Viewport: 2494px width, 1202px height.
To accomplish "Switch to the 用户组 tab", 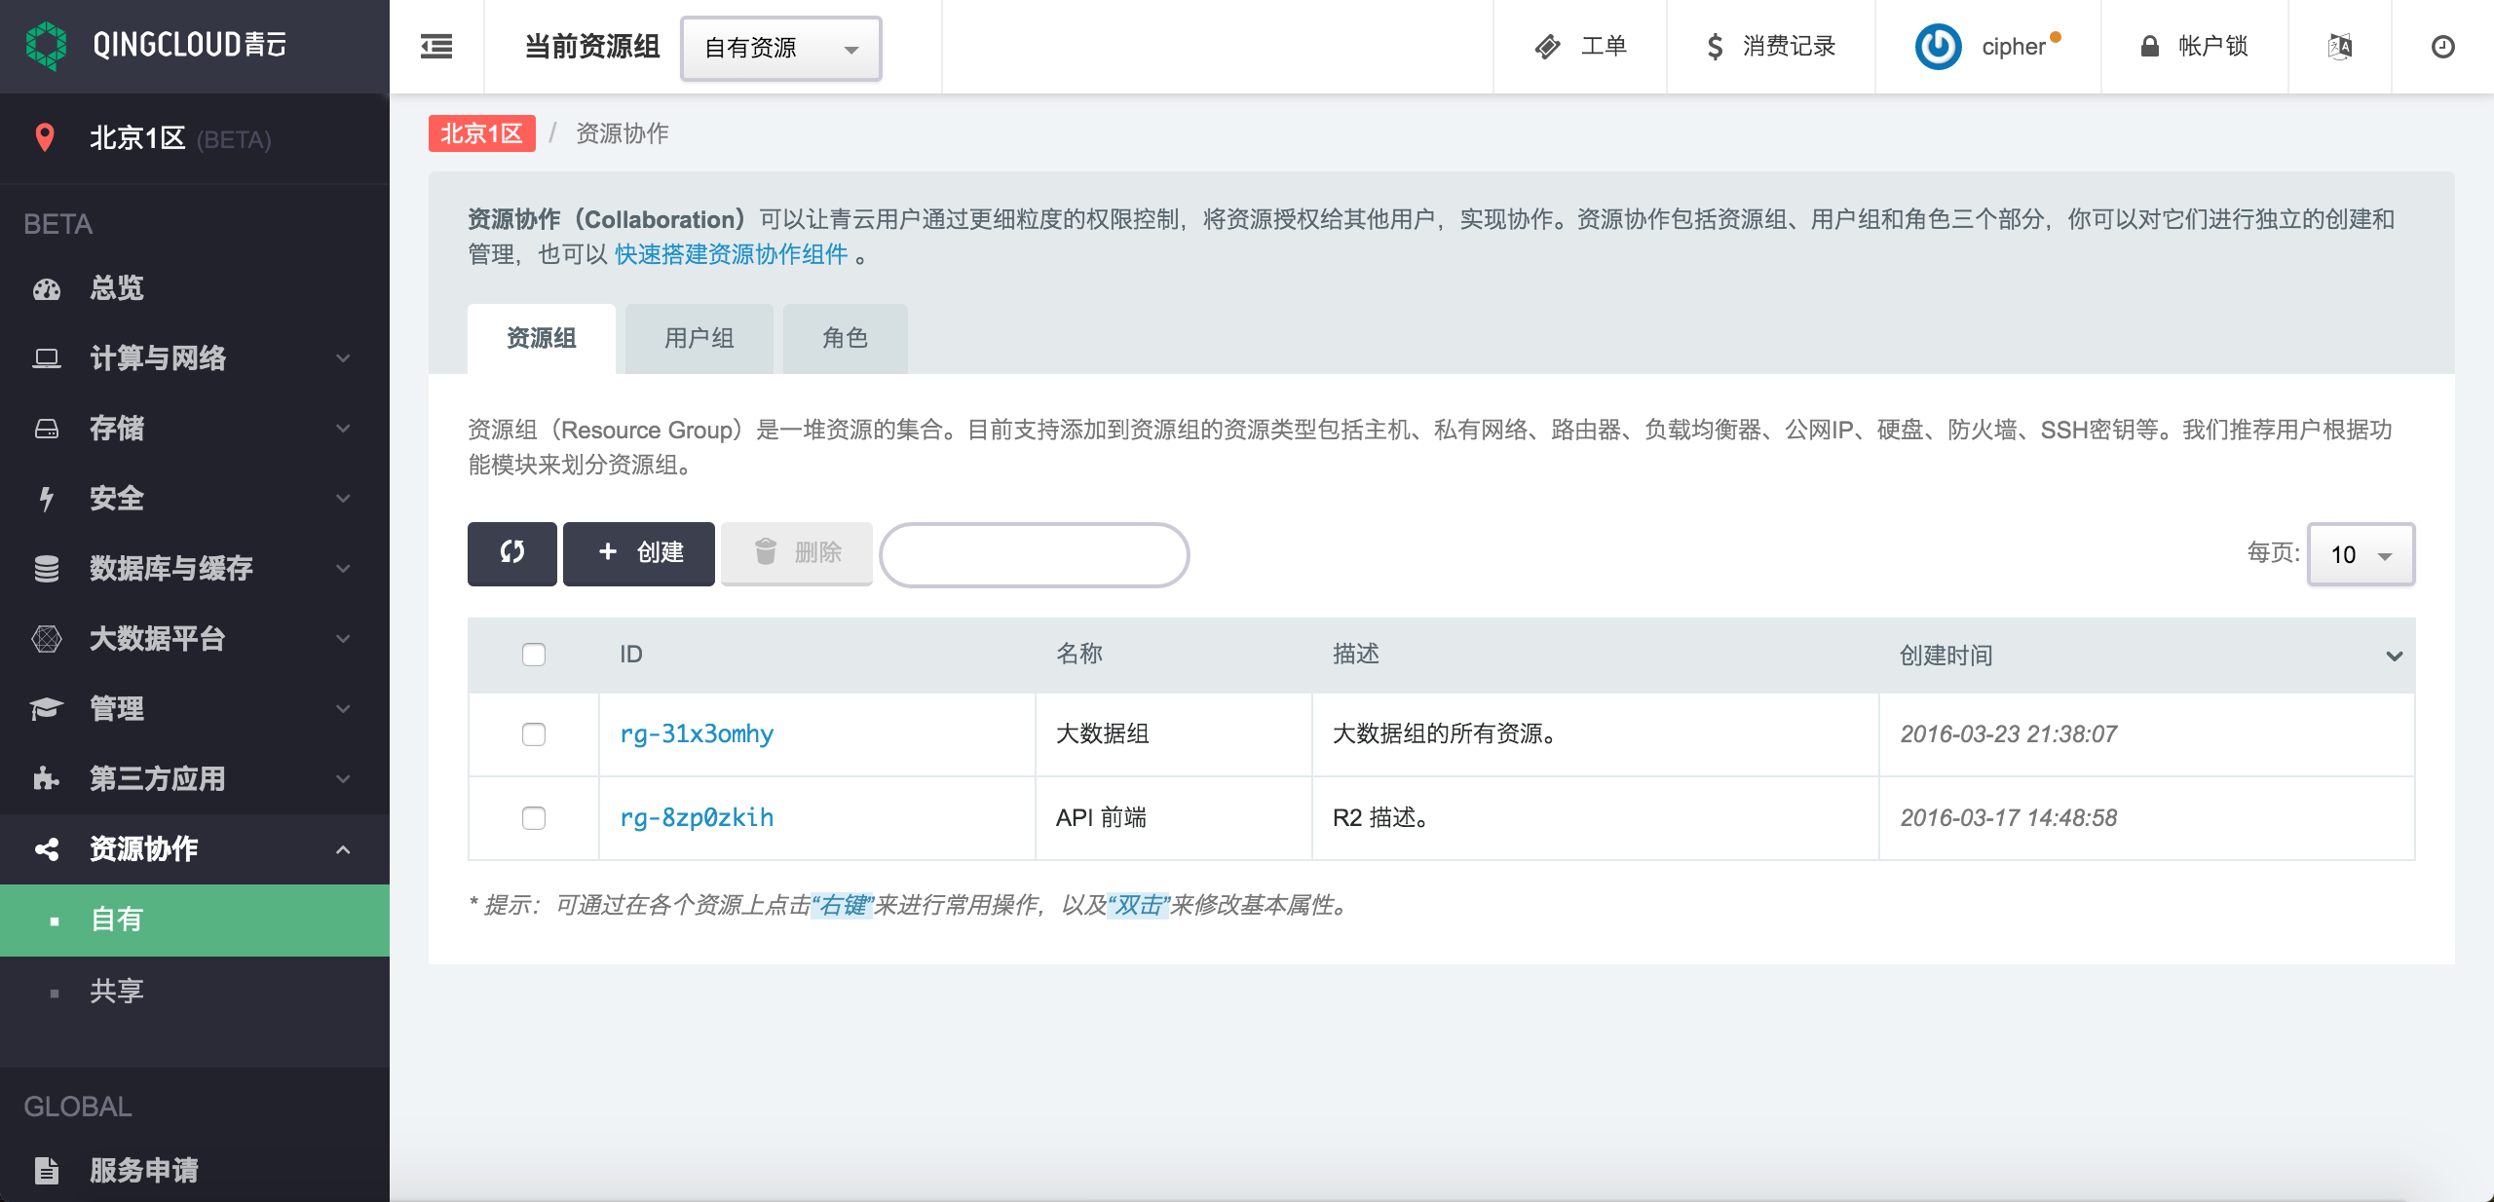I will tap(699, 338).
